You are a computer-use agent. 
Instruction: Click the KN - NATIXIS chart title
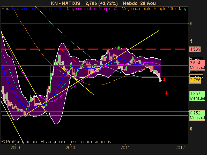(x=65, y=3)
